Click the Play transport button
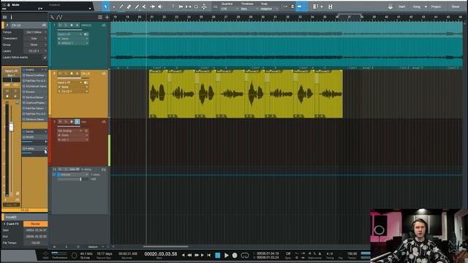 [226, 255]
